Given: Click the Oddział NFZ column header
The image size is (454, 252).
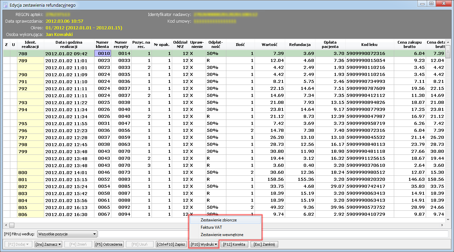Looking at the screenshot, I should [x=181, y=44].
